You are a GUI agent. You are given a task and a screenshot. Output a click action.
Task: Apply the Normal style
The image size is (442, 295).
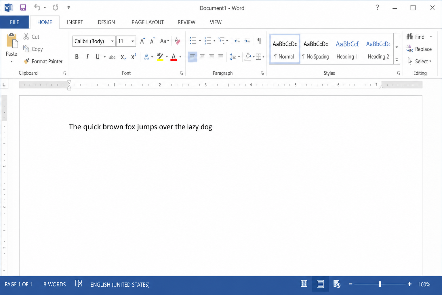coord(285,49)
